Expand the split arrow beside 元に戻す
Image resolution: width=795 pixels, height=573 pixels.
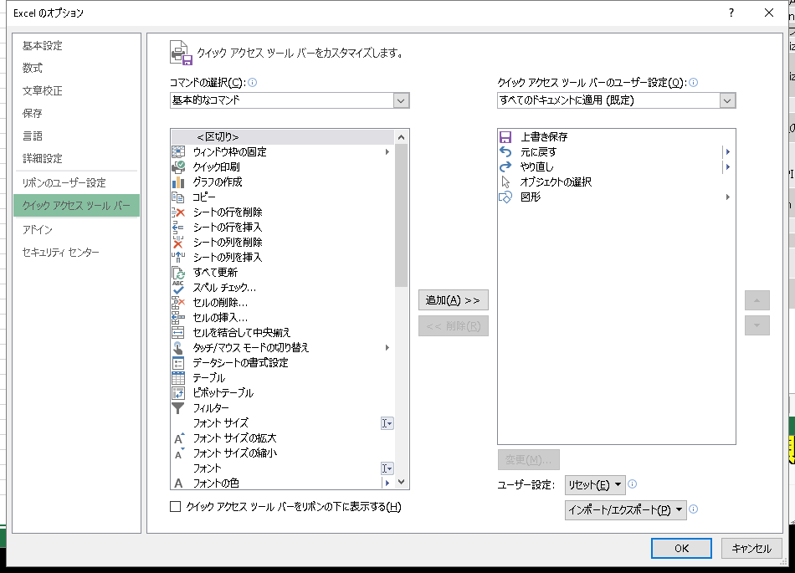click(727, 151)
